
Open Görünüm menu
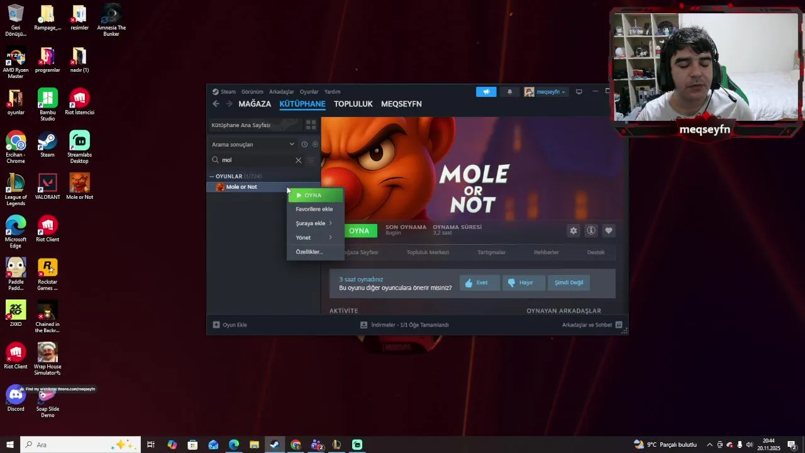[252, 92]
